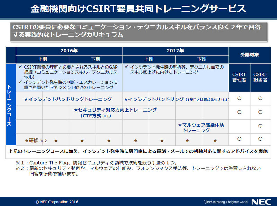Click the vertical トレーニングコース side label
Viewport: 277px width, 206px height.
10,105
